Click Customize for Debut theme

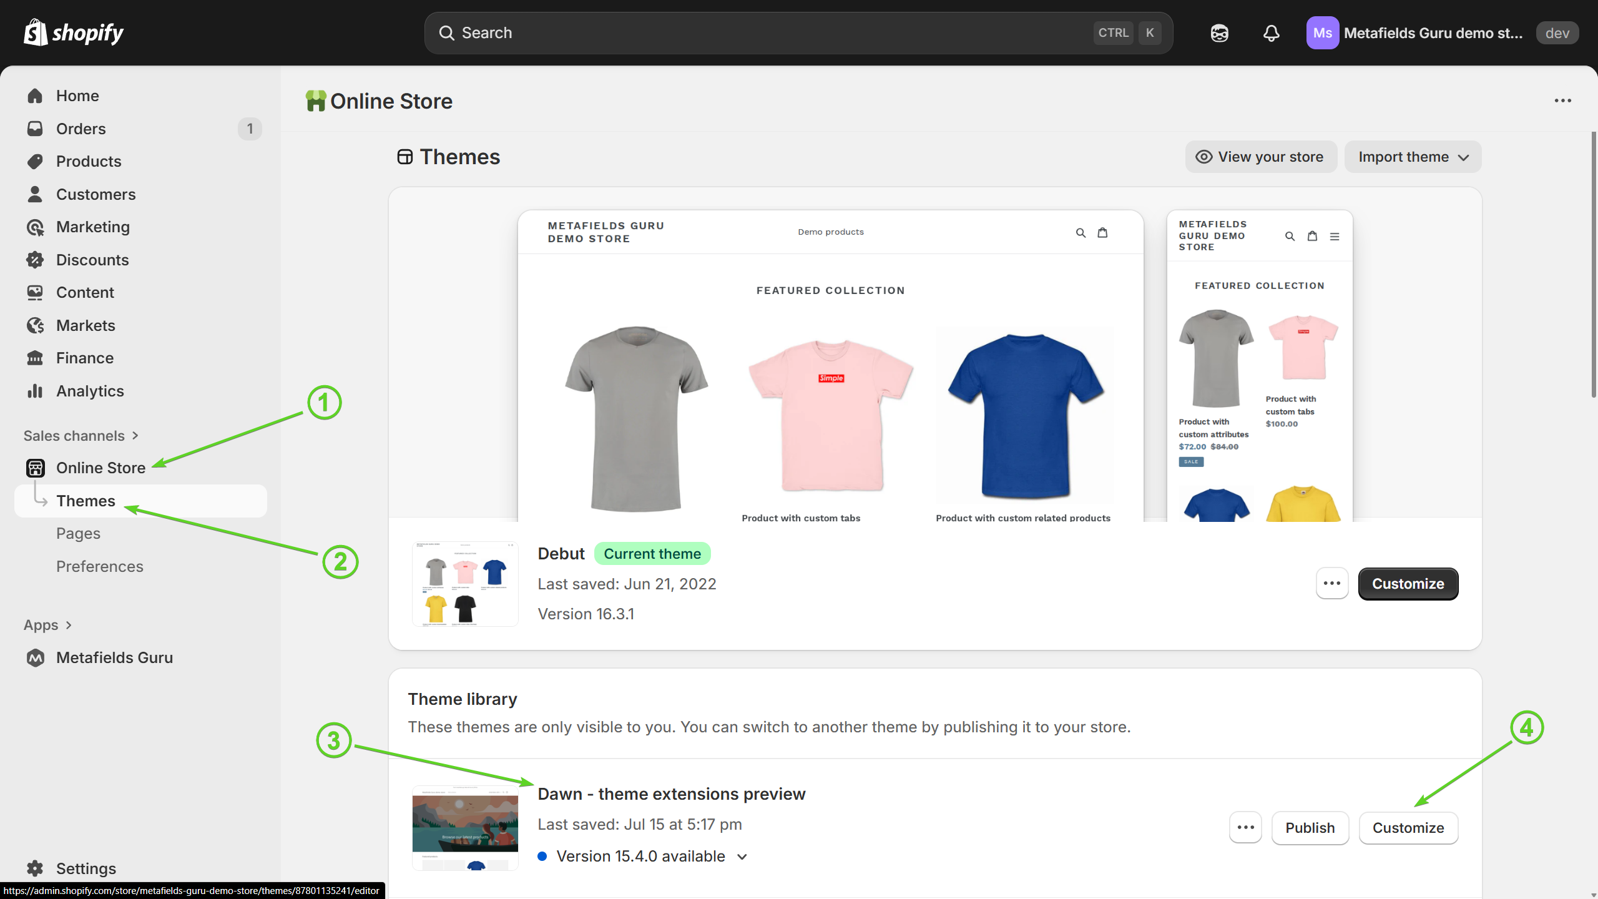pyautogui.click(x=1408, y=584)
